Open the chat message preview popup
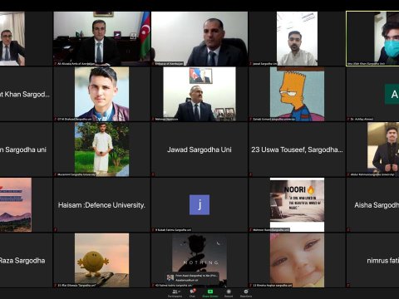This screenshot has width=399, height=299. tap(193, 277)
